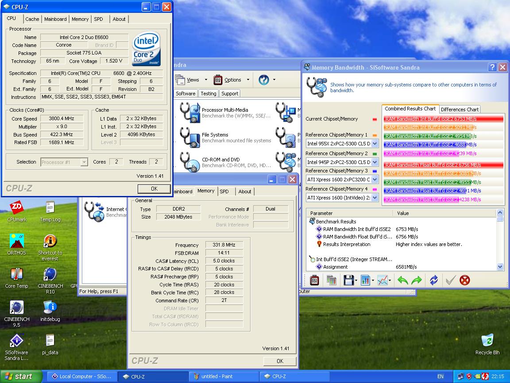Click the red Current Chipset/Memory color swatch

[x=375, y=119]
